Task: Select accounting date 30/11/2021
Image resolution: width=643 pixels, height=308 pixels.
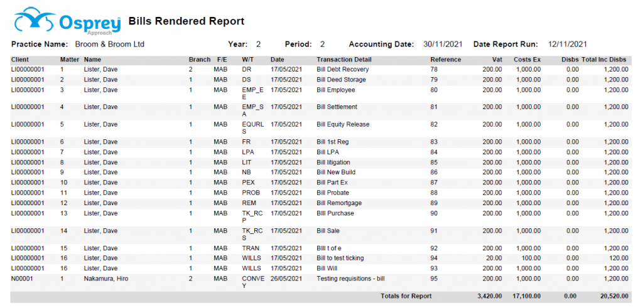Action: pyautogui.click(x=443, y=45)
